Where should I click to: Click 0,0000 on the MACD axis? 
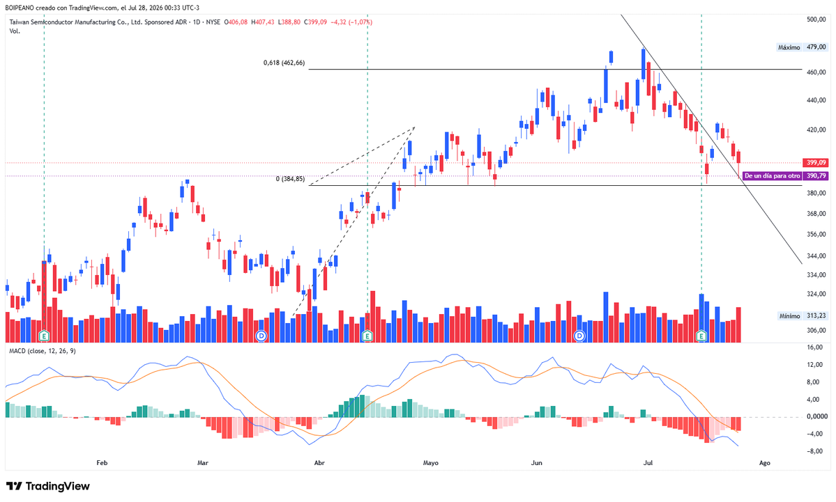[816, 417]
